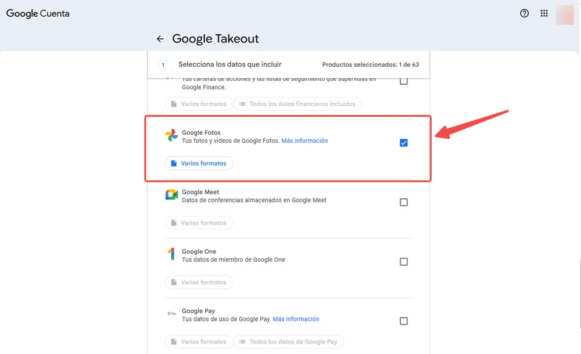Click the Google Meet camera icon
Image resolution: width=581 pixels, height=354 pixels.
pos(171,195)
